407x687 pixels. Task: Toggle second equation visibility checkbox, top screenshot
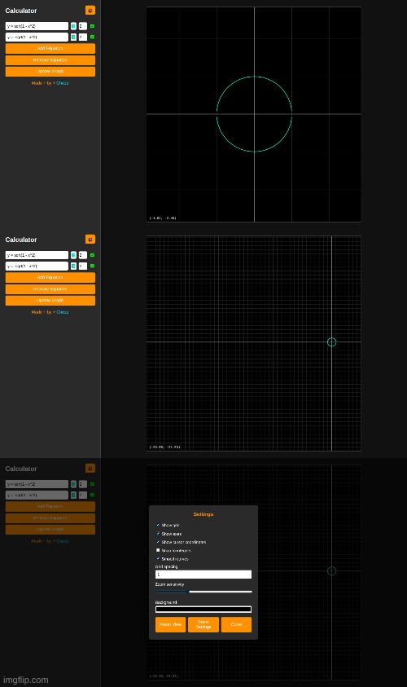[x=92, y=37]
